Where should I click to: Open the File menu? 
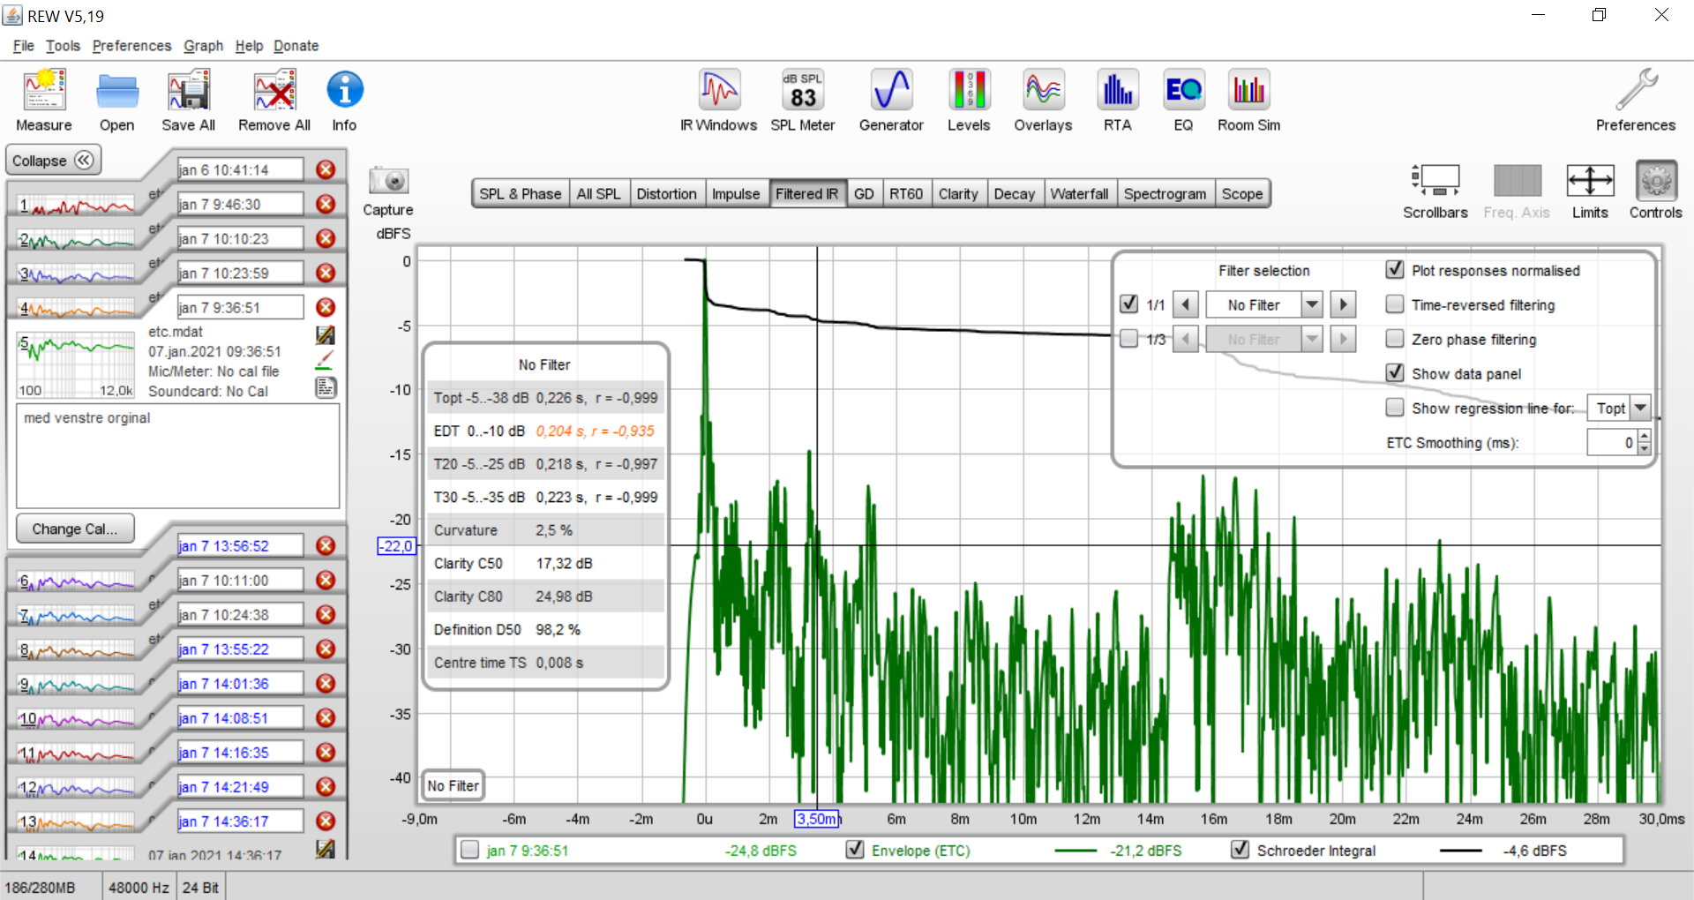click(24, 46)
